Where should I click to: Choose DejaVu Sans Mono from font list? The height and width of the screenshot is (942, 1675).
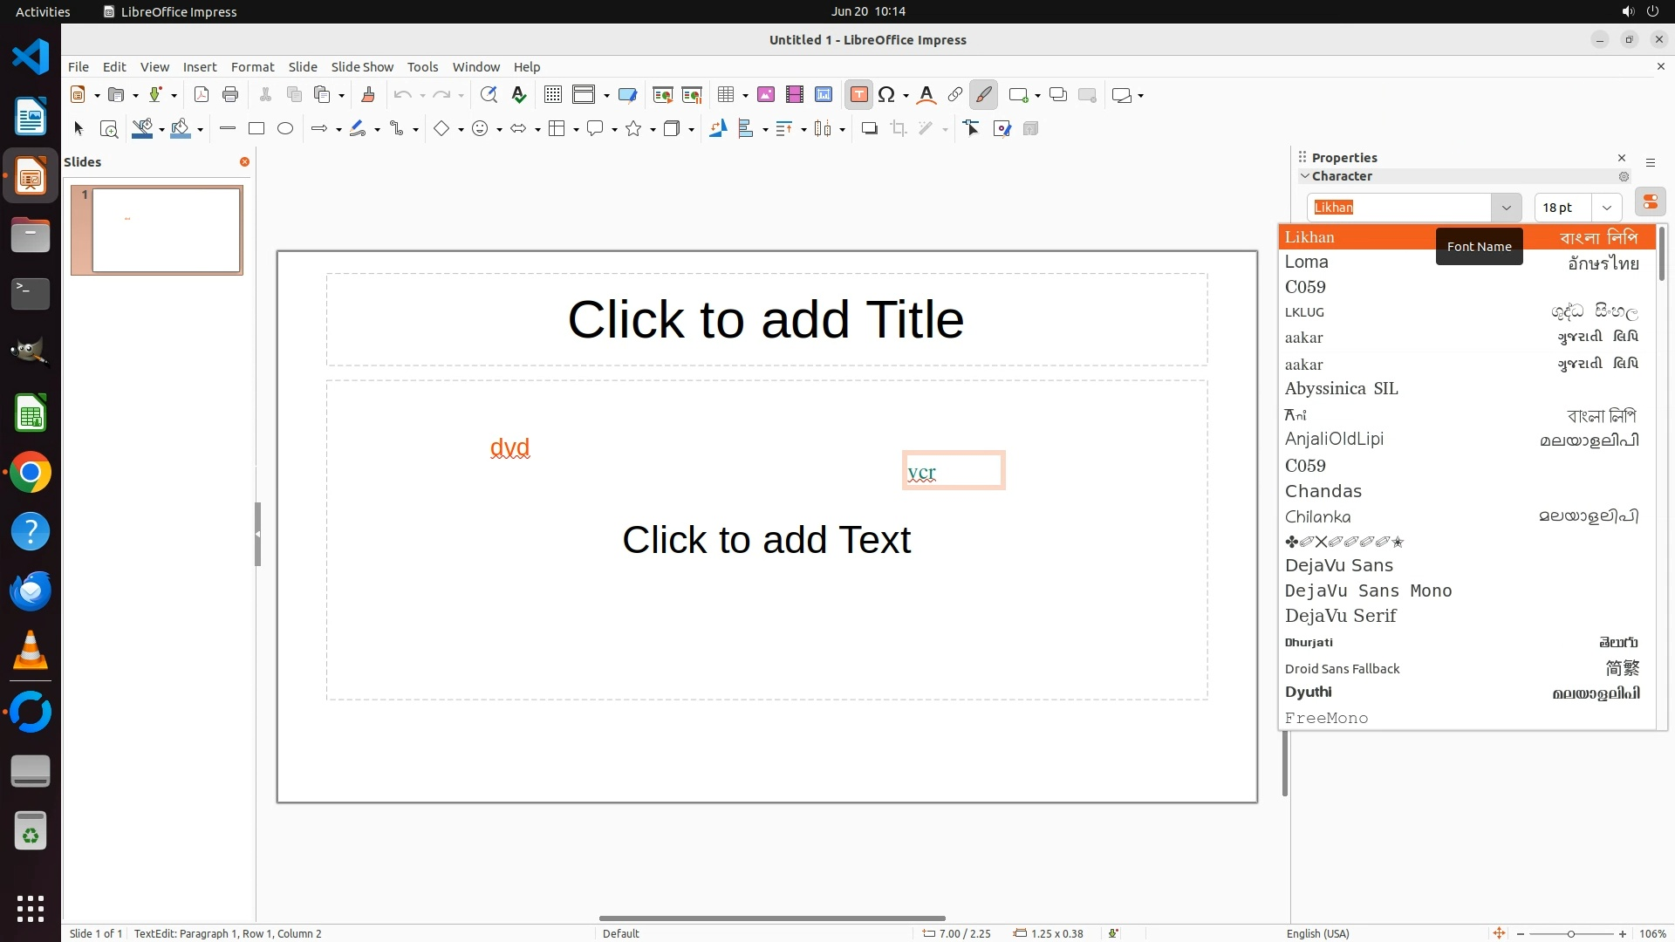click(1368, 591)
